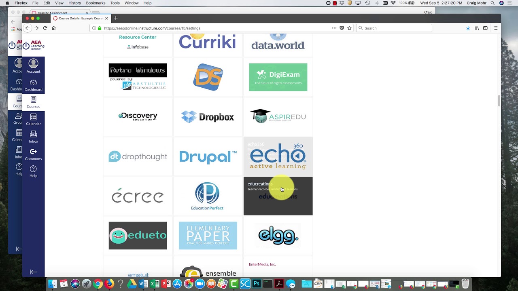Open the Inbox in Canvas sidebar
Image resolution: width=518 pixels, height=291 pixels.
coord(33,137)
